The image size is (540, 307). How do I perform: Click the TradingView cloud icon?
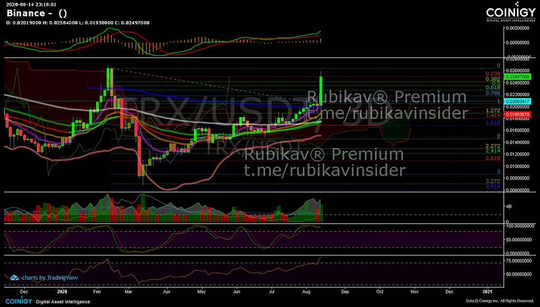click(x=14, y=277)
